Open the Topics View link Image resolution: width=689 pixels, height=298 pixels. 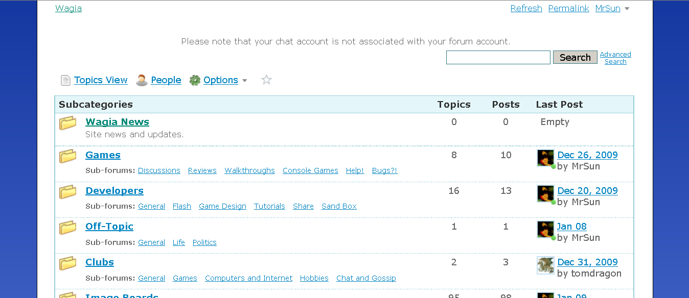[x=101, y=80]
